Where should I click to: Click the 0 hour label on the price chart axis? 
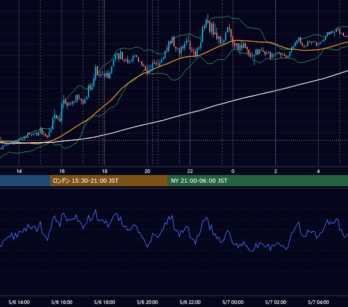pyautogui.click(x=233, y=171)
